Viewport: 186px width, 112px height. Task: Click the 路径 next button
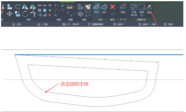pyautogui.click(x=123, y=9)
